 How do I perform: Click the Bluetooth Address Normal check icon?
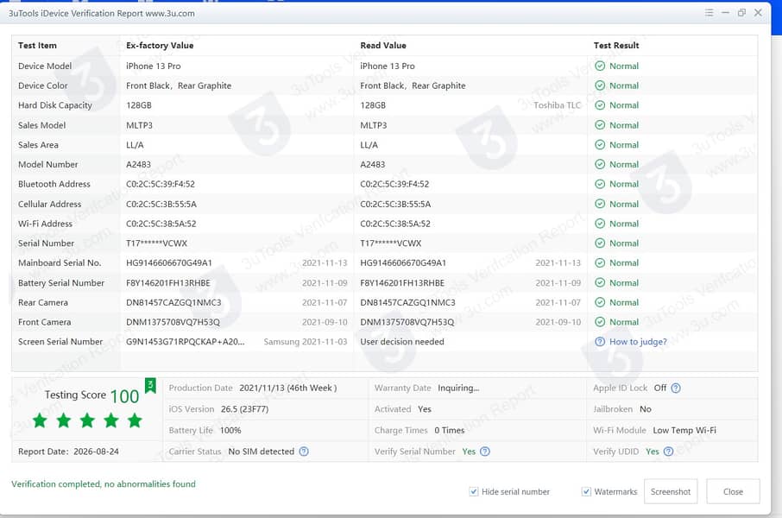[x=600, y=184]
